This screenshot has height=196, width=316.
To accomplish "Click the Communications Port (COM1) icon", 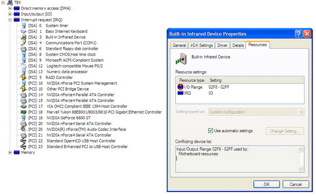I will pyautogui.click(x=23, y=43).
